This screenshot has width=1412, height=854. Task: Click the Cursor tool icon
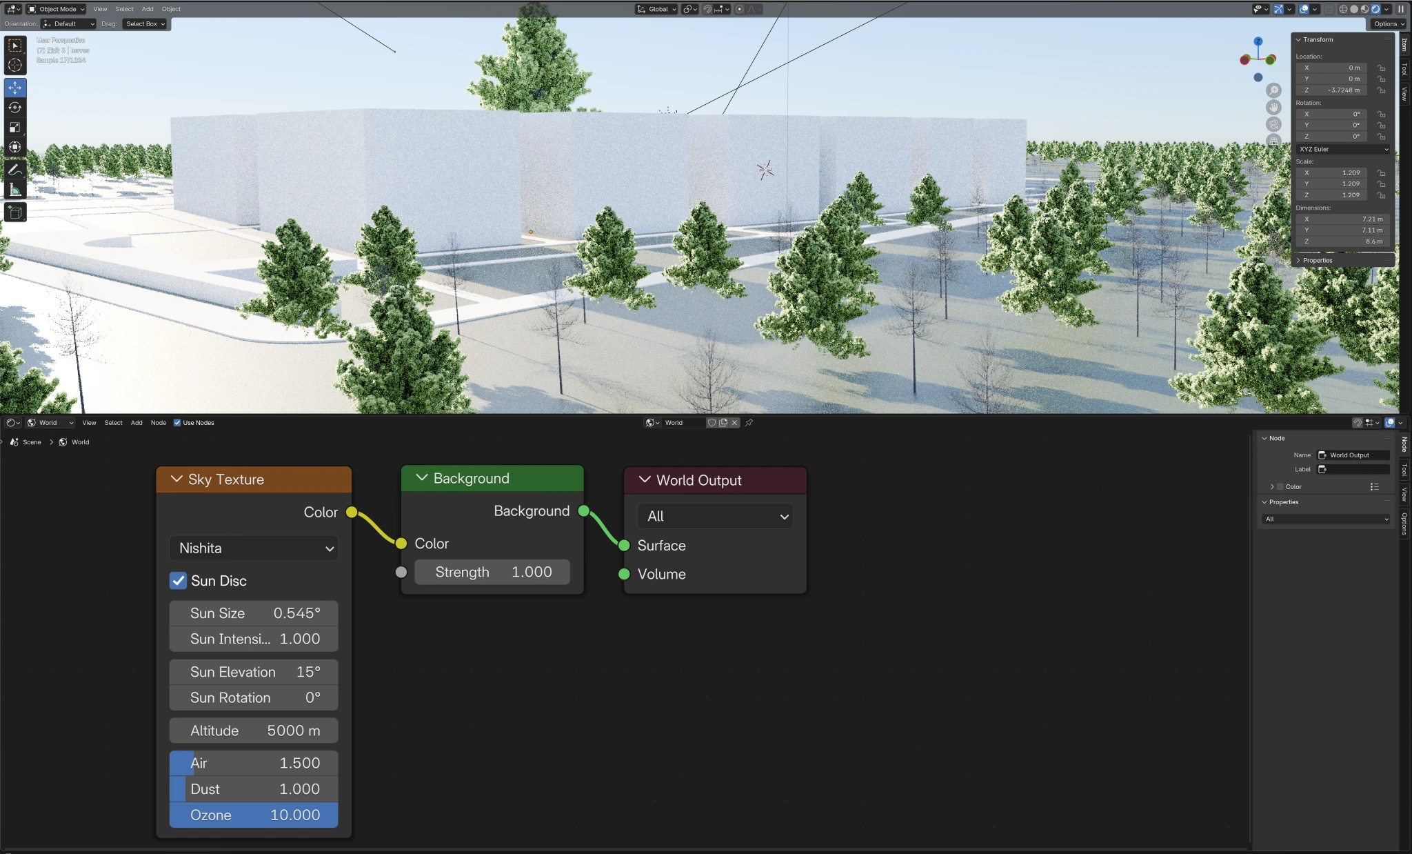[15, 63]
